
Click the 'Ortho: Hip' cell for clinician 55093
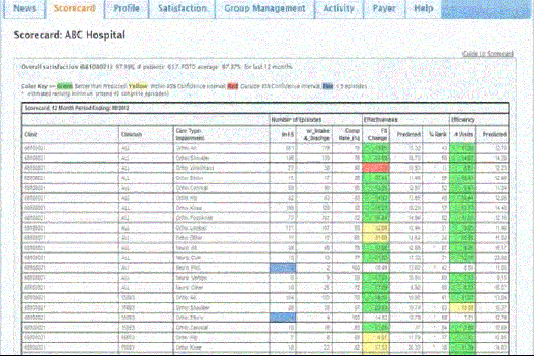[222, 338]
